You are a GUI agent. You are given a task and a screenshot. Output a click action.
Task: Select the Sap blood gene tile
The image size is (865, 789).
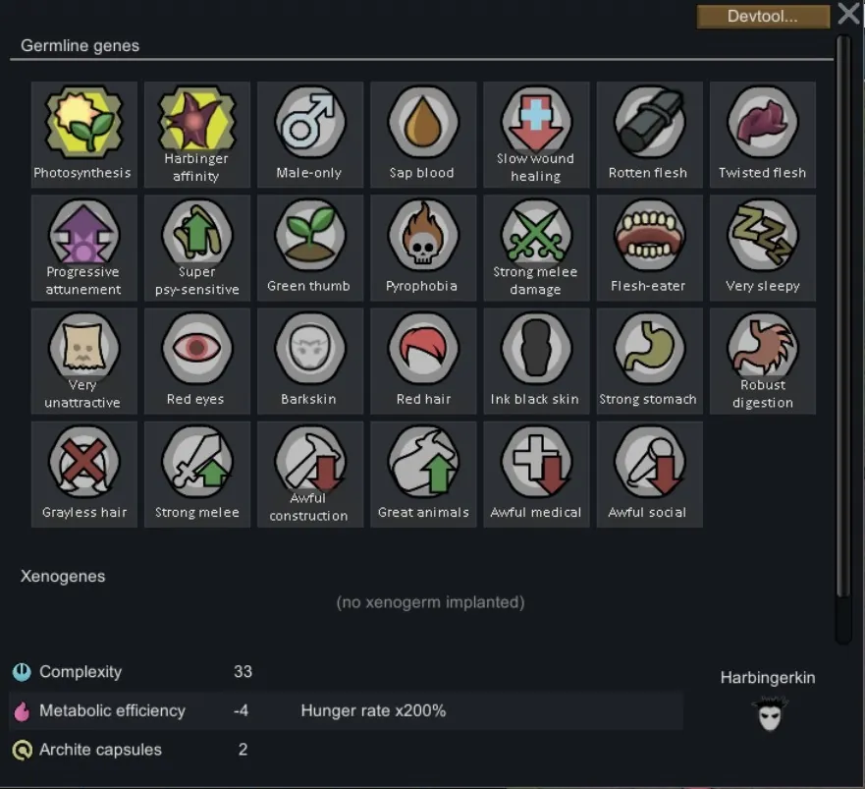pyautogui.click(x=423, y=135)
